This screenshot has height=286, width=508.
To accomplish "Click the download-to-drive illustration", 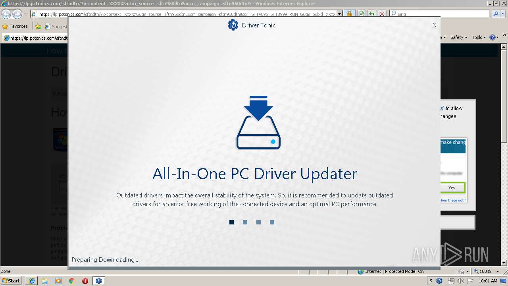I will [x=258, y=122].
